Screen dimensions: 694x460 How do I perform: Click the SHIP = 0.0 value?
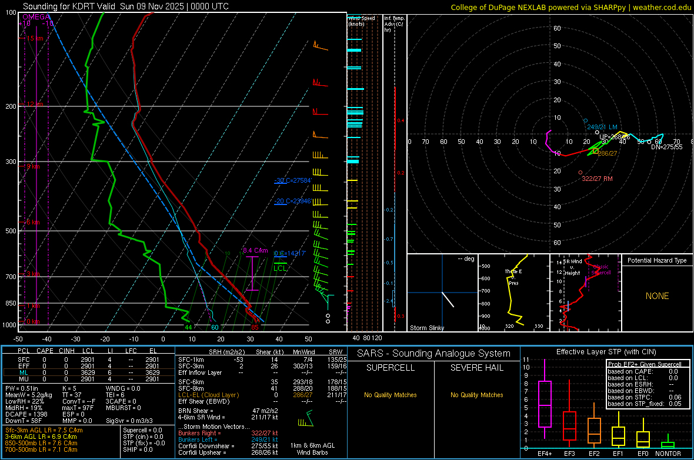click(x=138, y=449)
